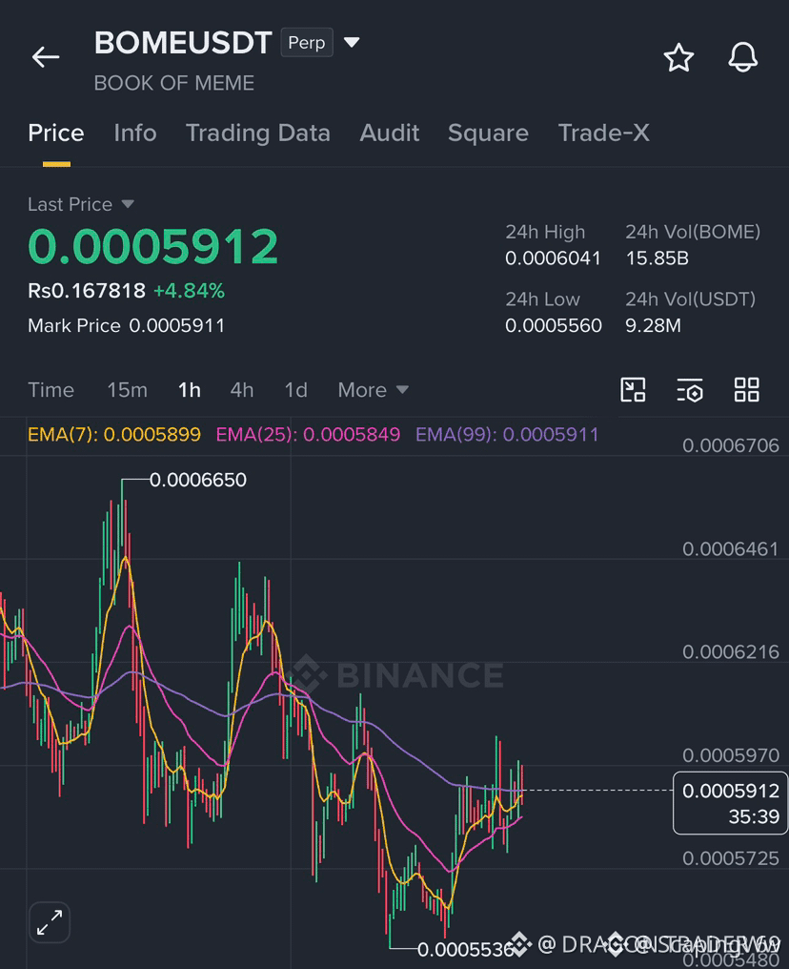The height and width of the screenshot is (969, 789).
Task: Click the 0.0006461 price axis label
Action: 731,548
